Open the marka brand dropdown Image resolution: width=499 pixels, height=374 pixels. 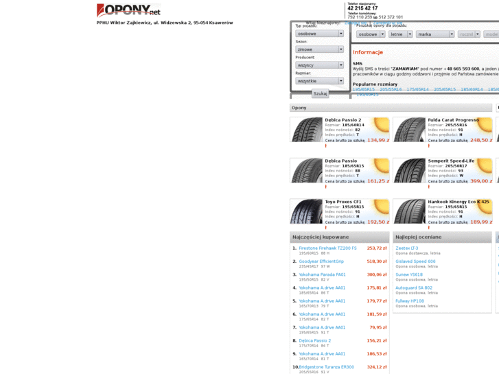[435, 34]
